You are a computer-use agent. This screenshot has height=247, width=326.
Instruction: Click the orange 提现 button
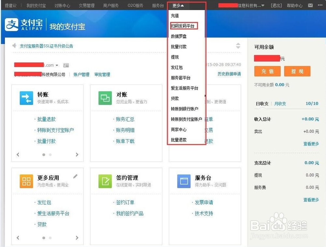pyautogui.click(x=297, y=71)
